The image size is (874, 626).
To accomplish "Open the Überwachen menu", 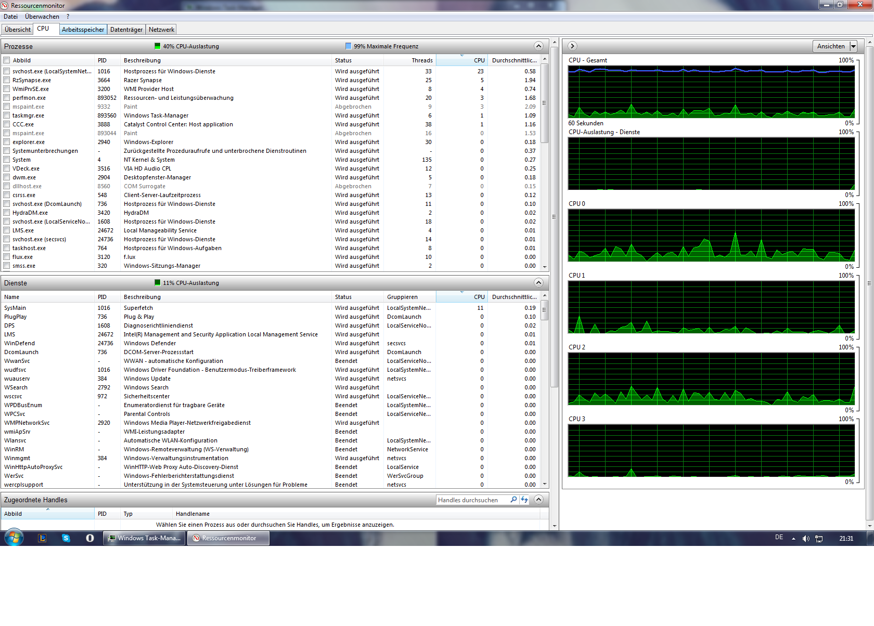I will [42, 17].
